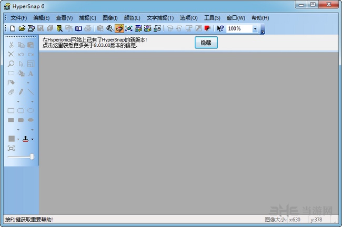Select the Eraser tool
The image size is (342, 227).
(x=11, y=92)
